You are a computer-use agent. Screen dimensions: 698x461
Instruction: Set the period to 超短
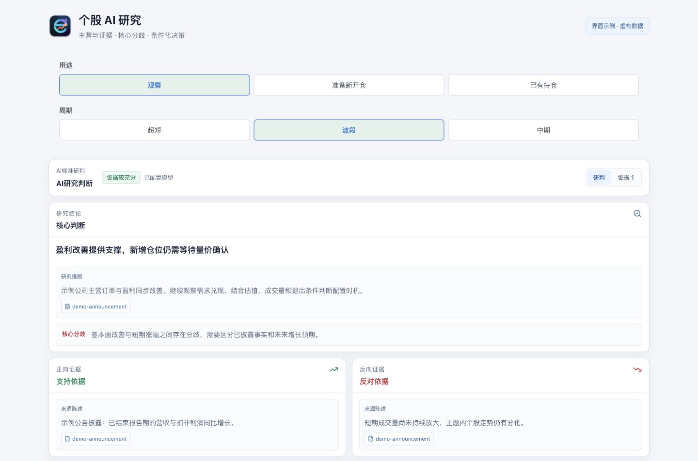154,130
